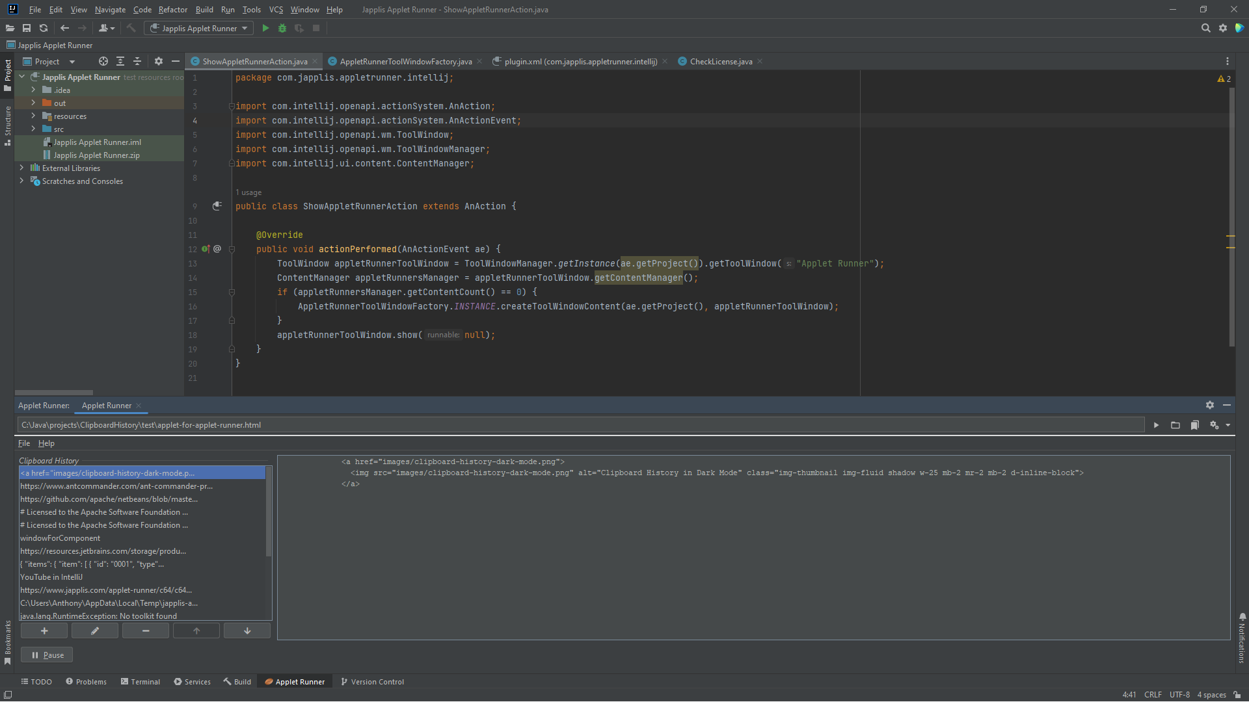
Task: Select opened file with the crosshair icon
Action: point(103,61)
